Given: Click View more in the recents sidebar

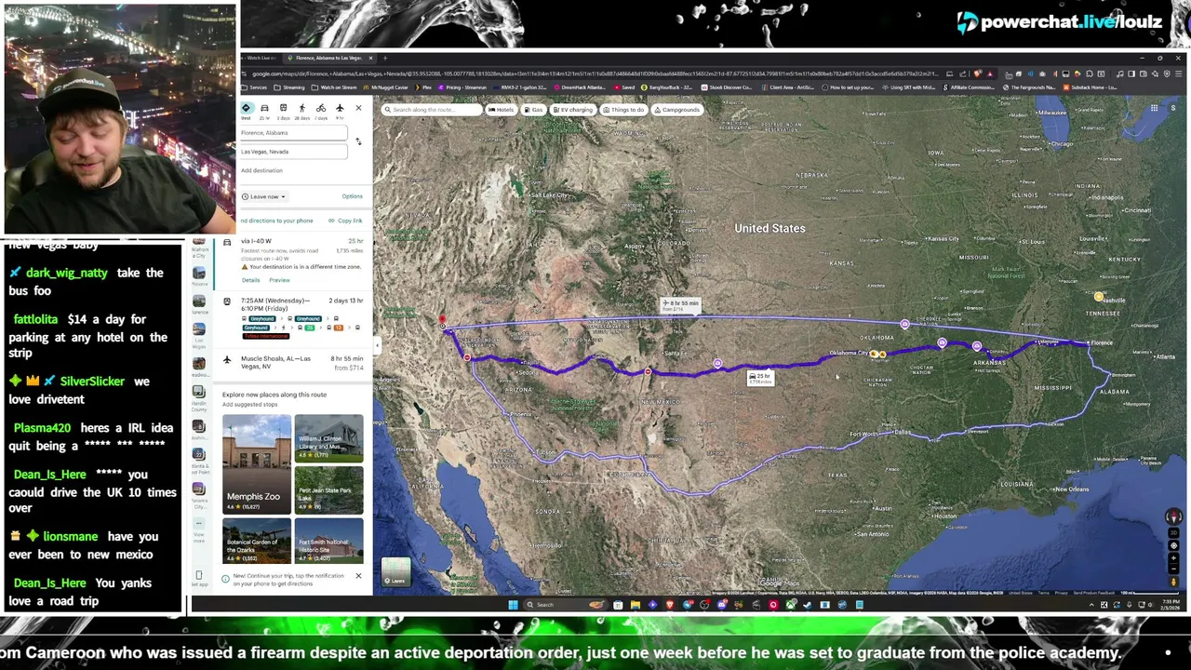Looking at the screenshot, I should (198, 530).
